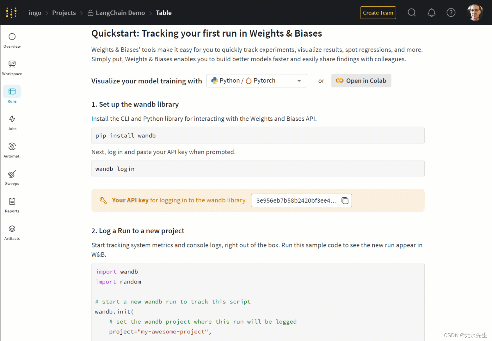Go to Projects breadcrumb link
The image size is (492, 341).
point(64,13)
